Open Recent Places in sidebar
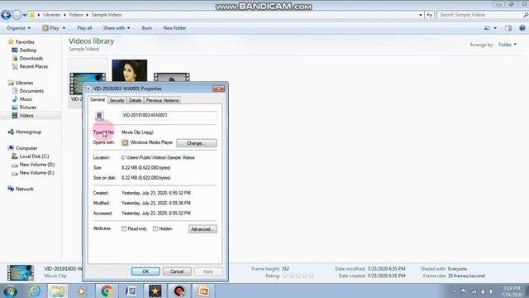 pos(33,66)
